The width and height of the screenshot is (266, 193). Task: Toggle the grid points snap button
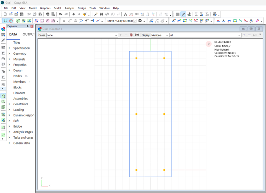(5, 21)
